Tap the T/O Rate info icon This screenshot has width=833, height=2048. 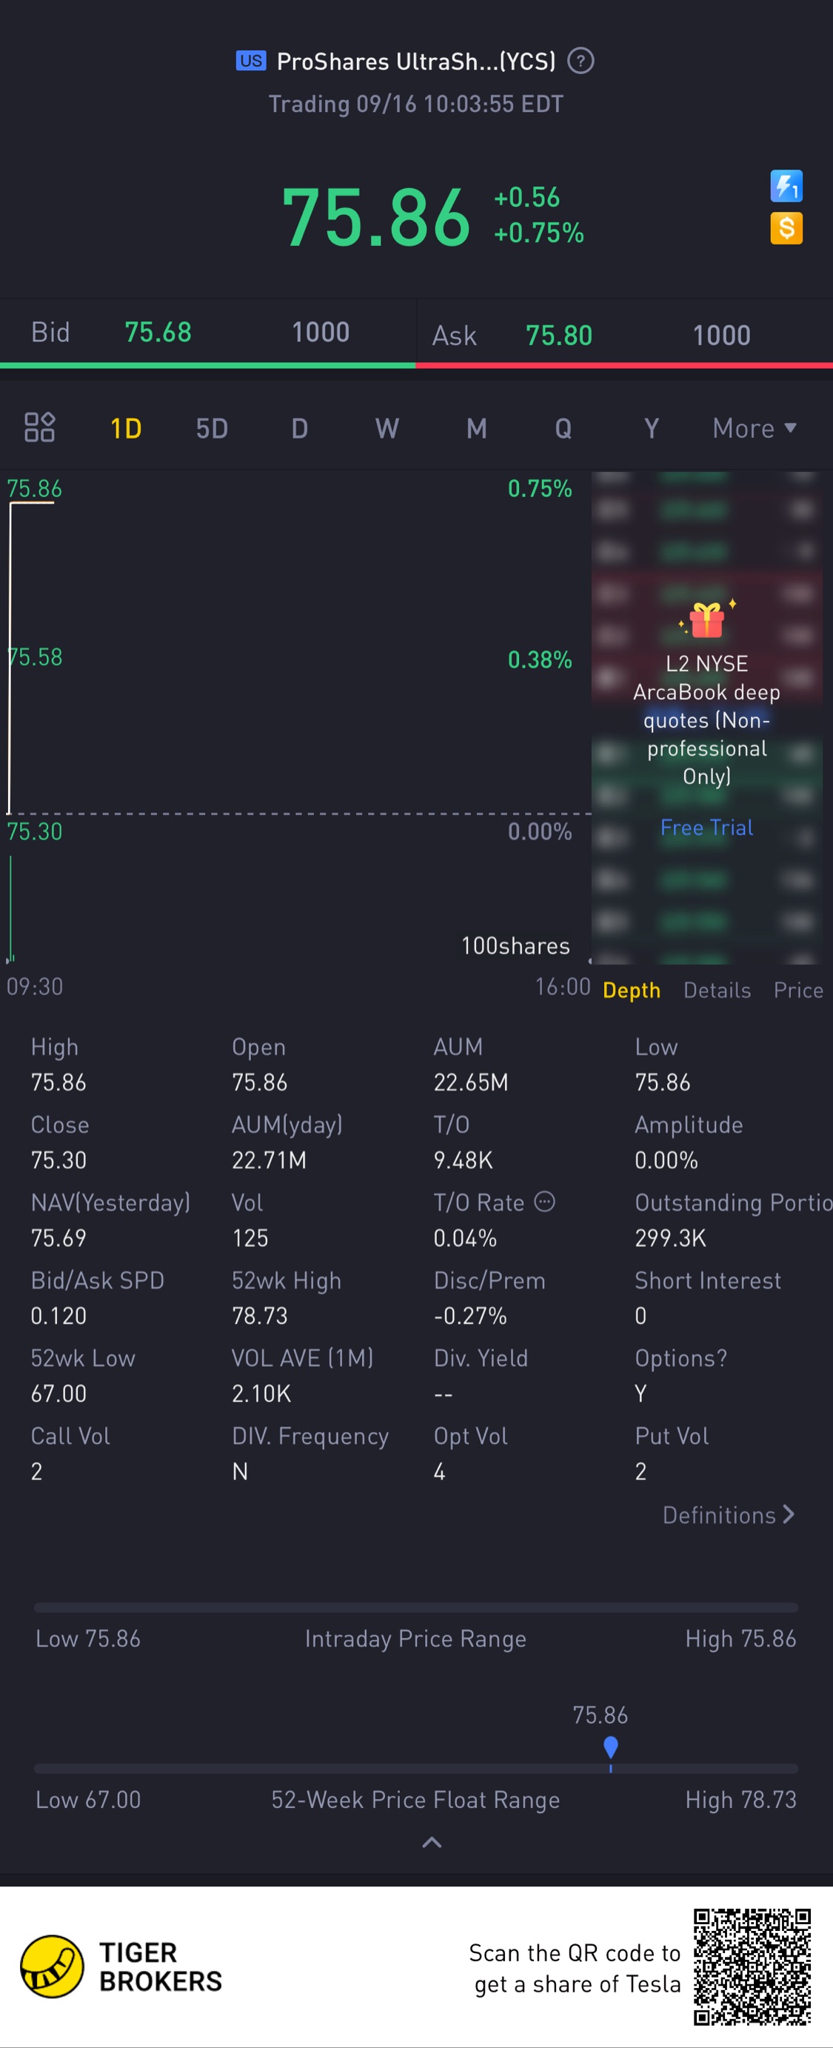click(x=544, y=1201)
